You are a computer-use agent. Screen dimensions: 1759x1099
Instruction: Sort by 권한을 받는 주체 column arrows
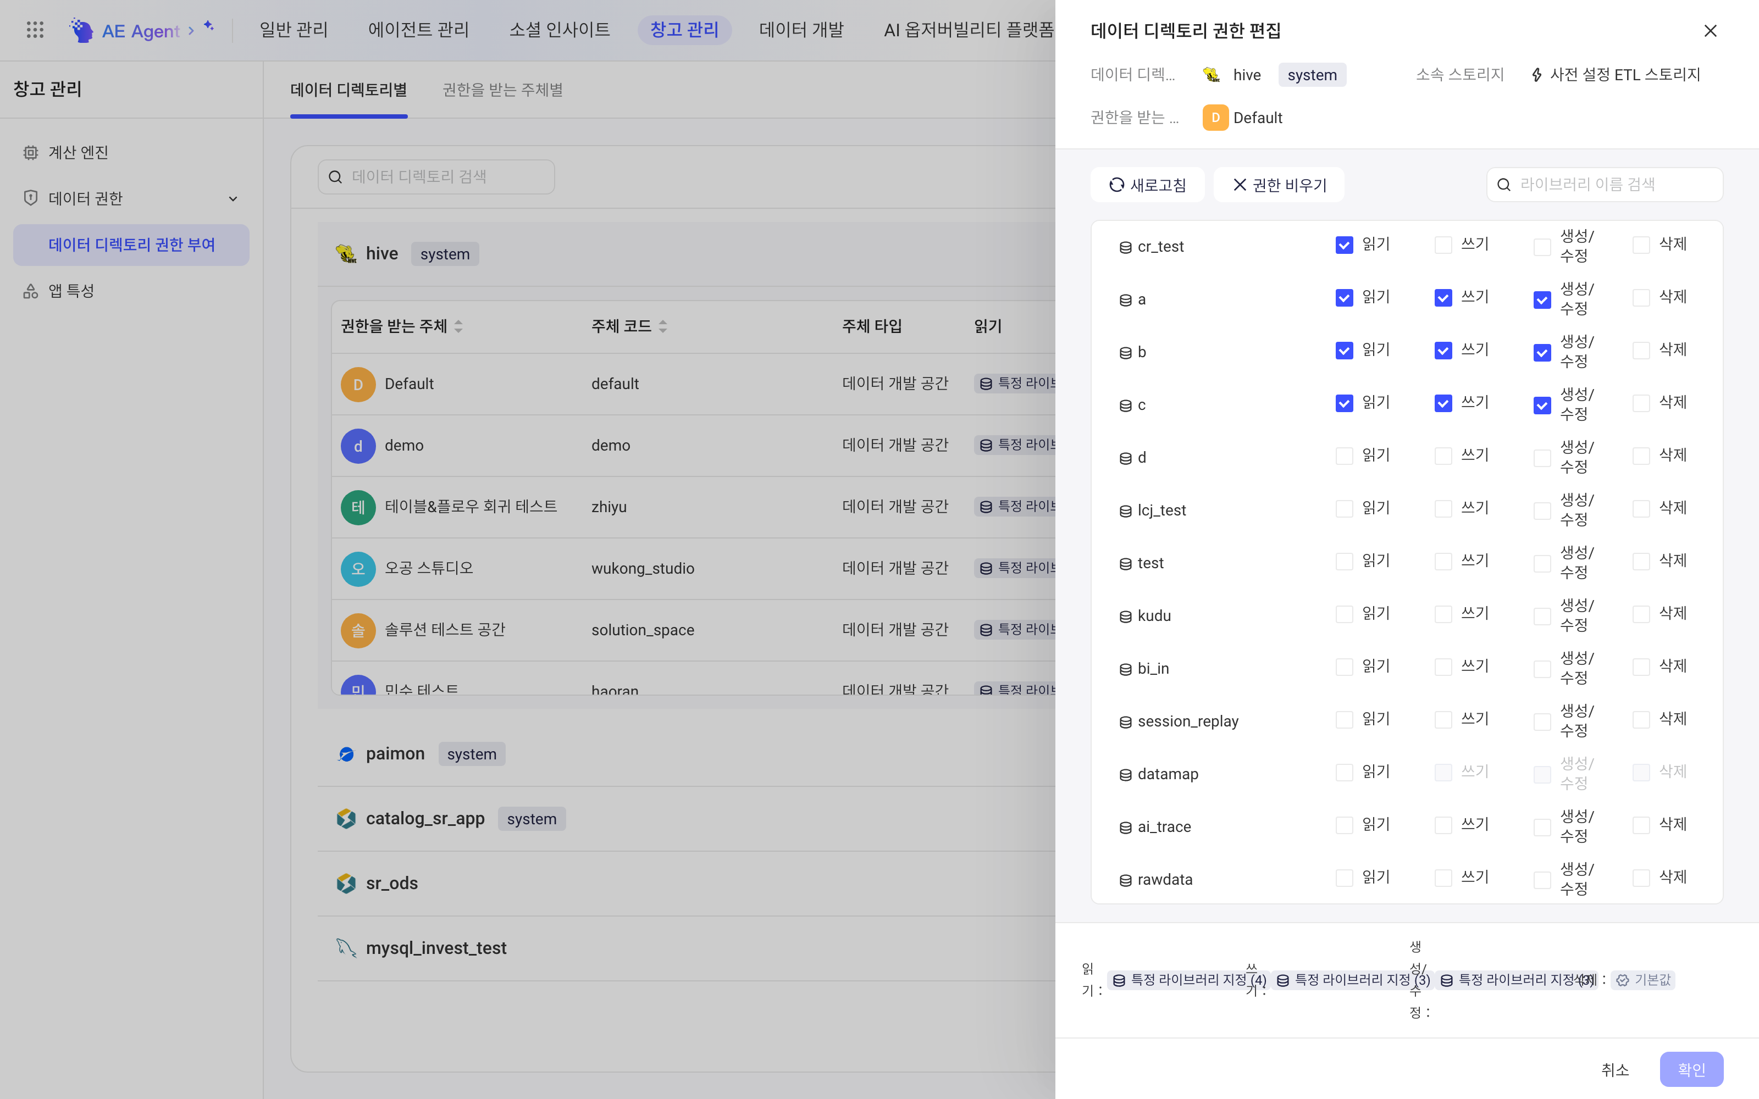458,326
